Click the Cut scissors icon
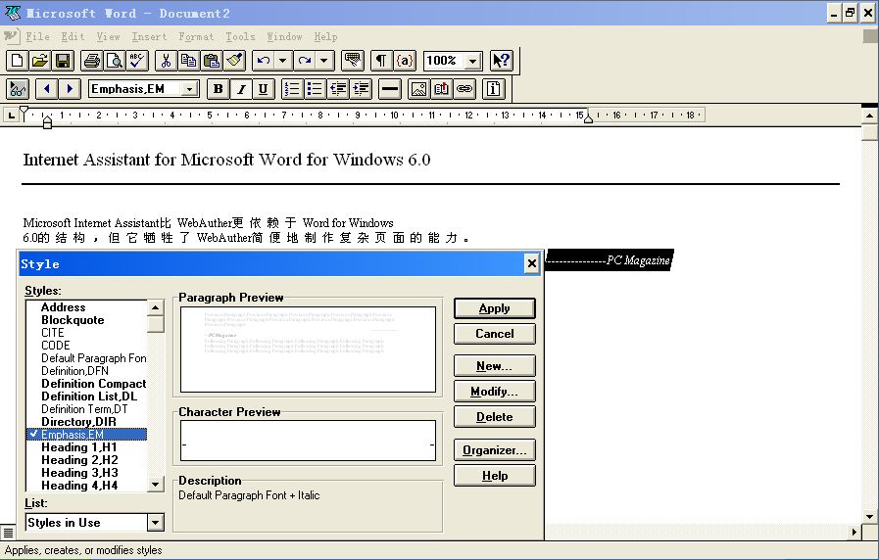Viewport: 879px width, 560px height. pos(166,61)
